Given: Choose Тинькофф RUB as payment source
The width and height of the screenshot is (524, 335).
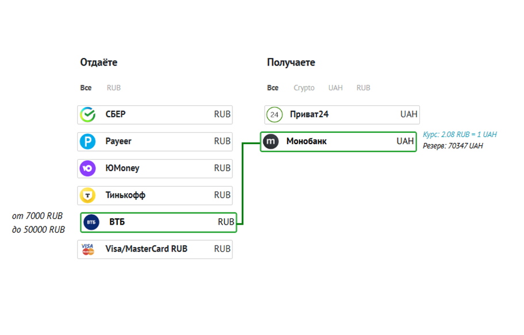Looking at the screenshot, I should [155, 195].
